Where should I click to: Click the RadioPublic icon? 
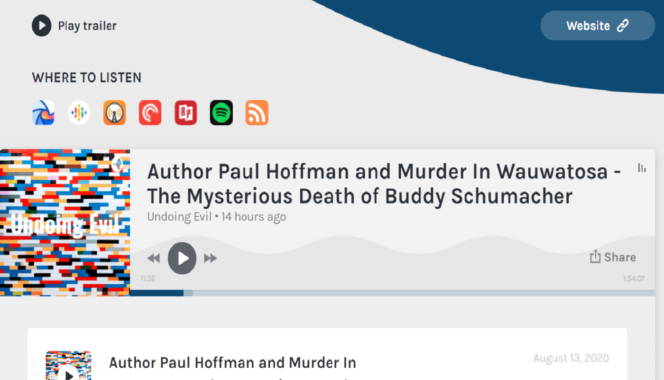pyautogui.click(x=185, y=113)
